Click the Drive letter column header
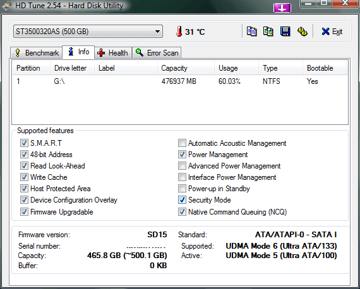The width and height of the screenshot is (360, 289). pyautogui.click(x=72, y=68)
